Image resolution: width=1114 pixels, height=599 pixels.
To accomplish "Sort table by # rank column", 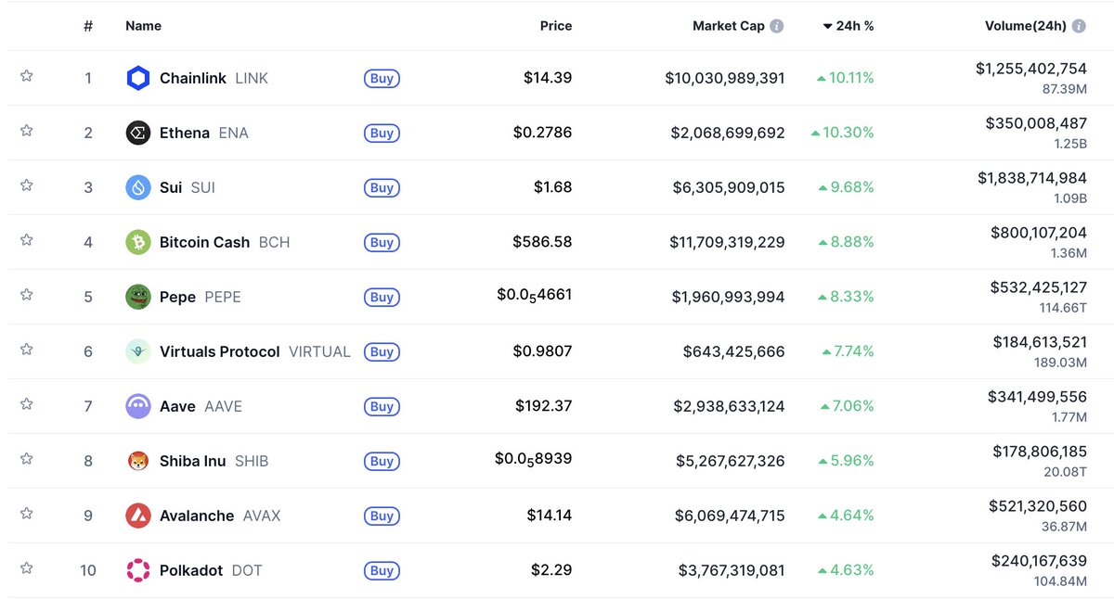I will tap(88, 27).
